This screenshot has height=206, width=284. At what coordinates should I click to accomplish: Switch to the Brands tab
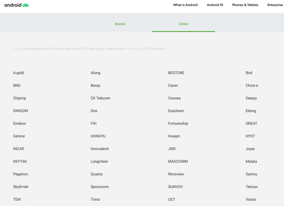pos(120,24)
